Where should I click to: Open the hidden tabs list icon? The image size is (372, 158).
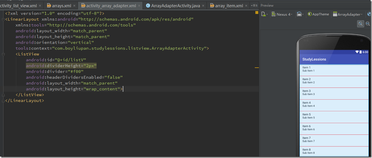(x=254, y=6)
